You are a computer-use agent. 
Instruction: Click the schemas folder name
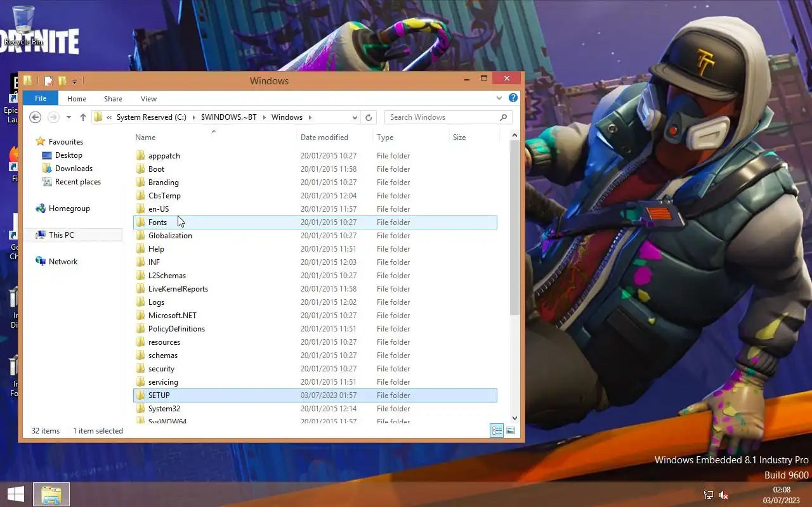tap(163, 356)
